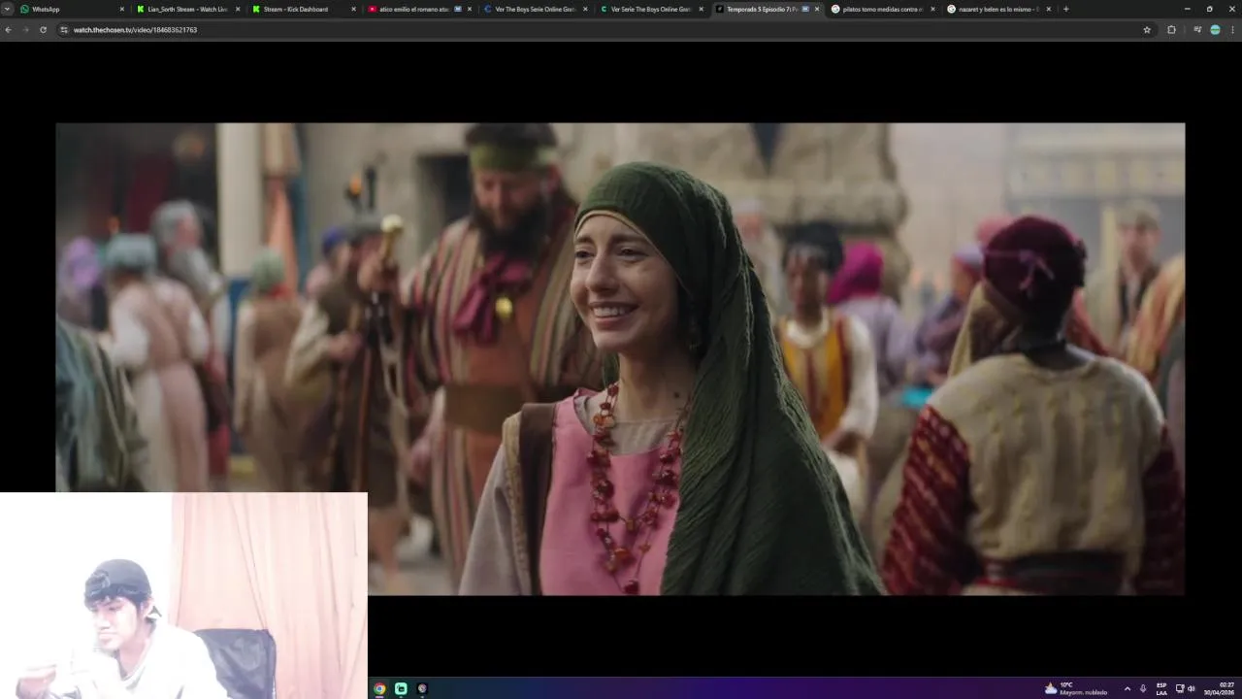Open Google Chrome from the taskbar
1242x699 pixels.
click(379, 688)
